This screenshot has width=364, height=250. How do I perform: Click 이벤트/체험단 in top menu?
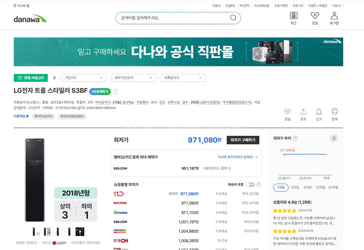[318, 6]
